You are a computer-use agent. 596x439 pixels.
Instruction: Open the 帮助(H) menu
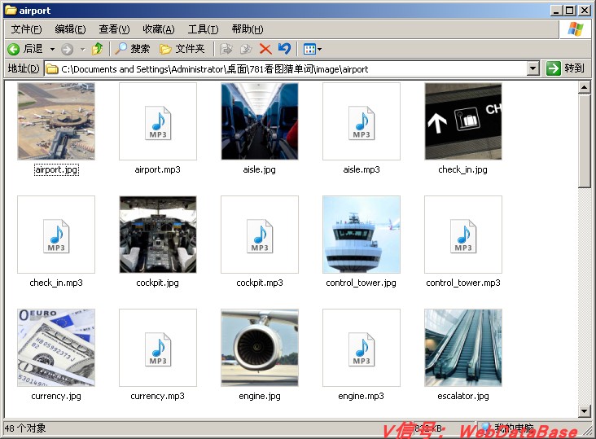coord(248,29)
